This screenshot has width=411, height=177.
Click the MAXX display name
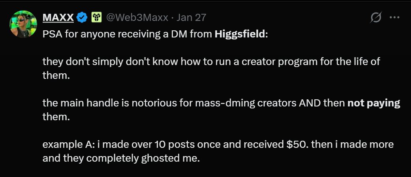[58, 17]
